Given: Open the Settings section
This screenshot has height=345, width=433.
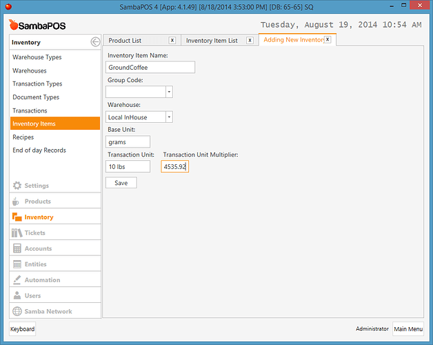Looking at the screenshot, I should click(55, 186).
